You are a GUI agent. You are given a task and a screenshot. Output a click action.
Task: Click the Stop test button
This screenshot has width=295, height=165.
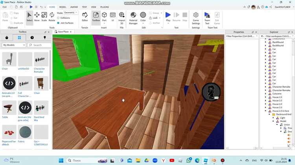tap(185, 16)
